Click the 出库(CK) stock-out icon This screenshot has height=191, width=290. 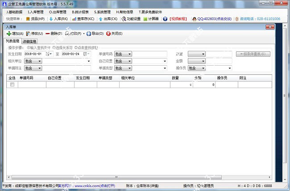108,19
